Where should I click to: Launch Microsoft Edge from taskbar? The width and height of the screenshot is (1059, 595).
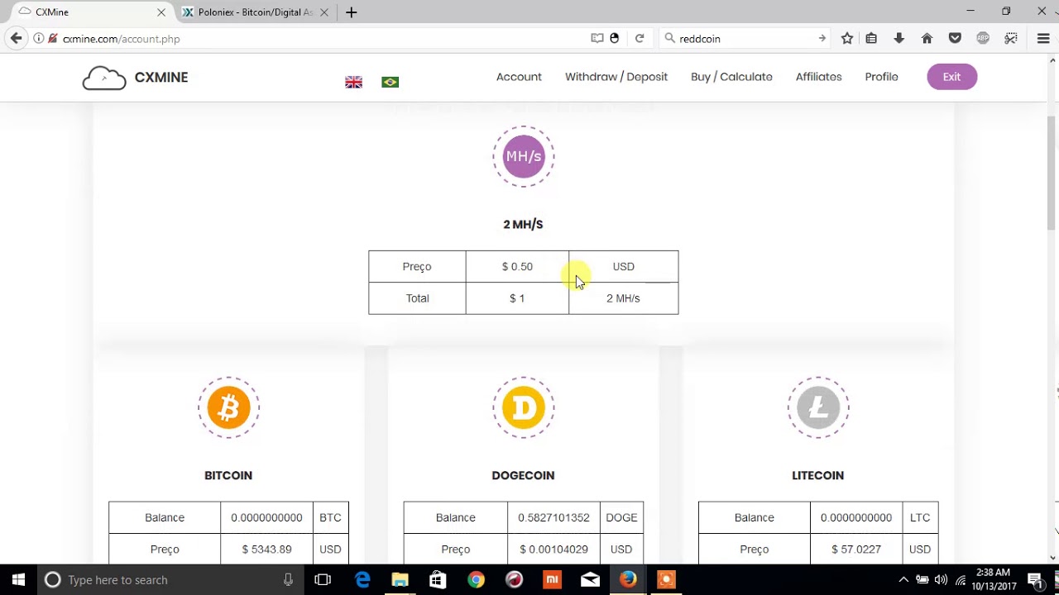(362, 579)
